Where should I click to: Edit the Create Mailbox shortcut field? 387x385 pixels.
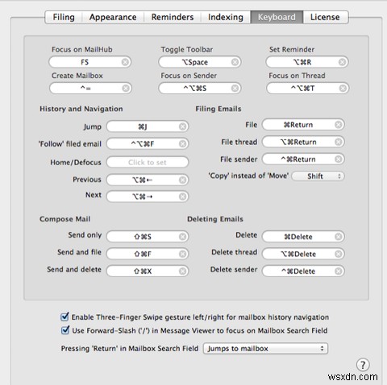tap(90, 89)
